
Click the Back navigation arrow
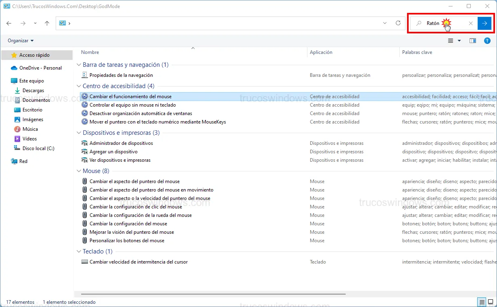tap(9, 23)
